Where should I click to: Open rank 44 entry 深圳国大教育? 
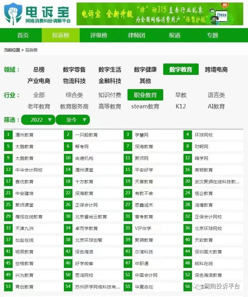pos(208,252)
